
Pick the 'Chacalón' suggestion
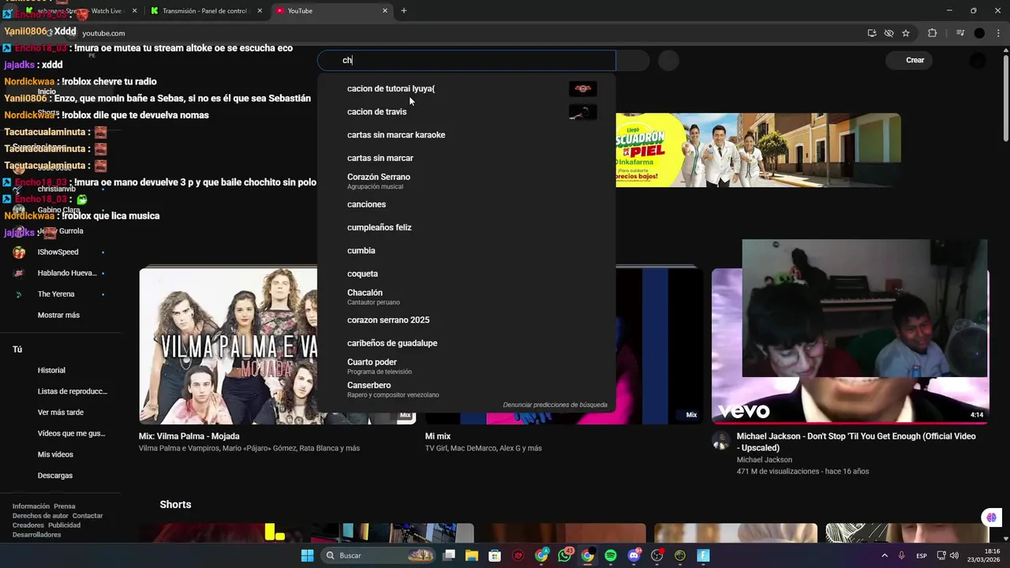pyautogui.click(x=466, y=297)
